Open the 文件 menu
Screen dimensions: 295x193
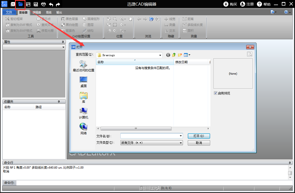click(x=9, y=12)
